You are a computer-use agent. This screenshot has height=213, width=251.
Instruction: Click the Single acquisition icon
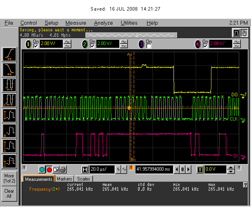point(56,170)
